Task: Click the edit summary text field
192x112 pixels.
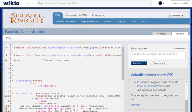Action: (158, 55)
